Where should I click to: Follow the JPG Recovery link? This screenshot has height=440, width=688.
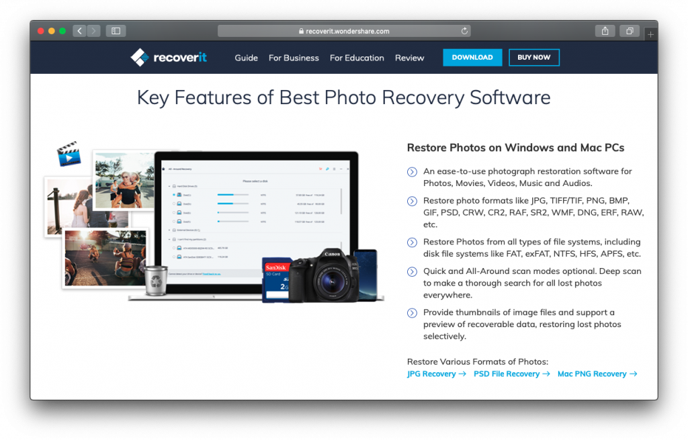[x=431, y=373]
